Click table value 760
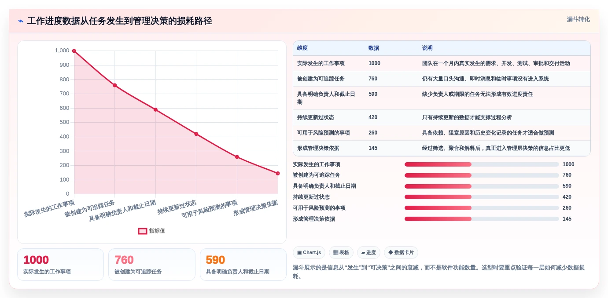This screenshot has width=608, height=298. pyautogui.click(x=373, y=79)
